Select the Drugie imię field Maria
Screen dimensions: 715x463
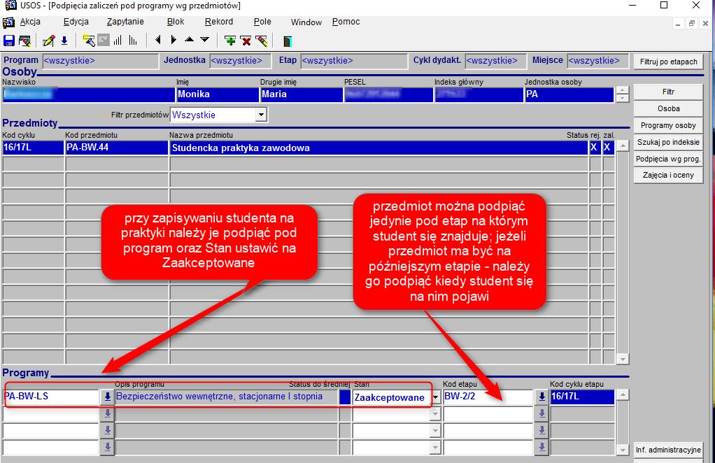coord(302,95)
